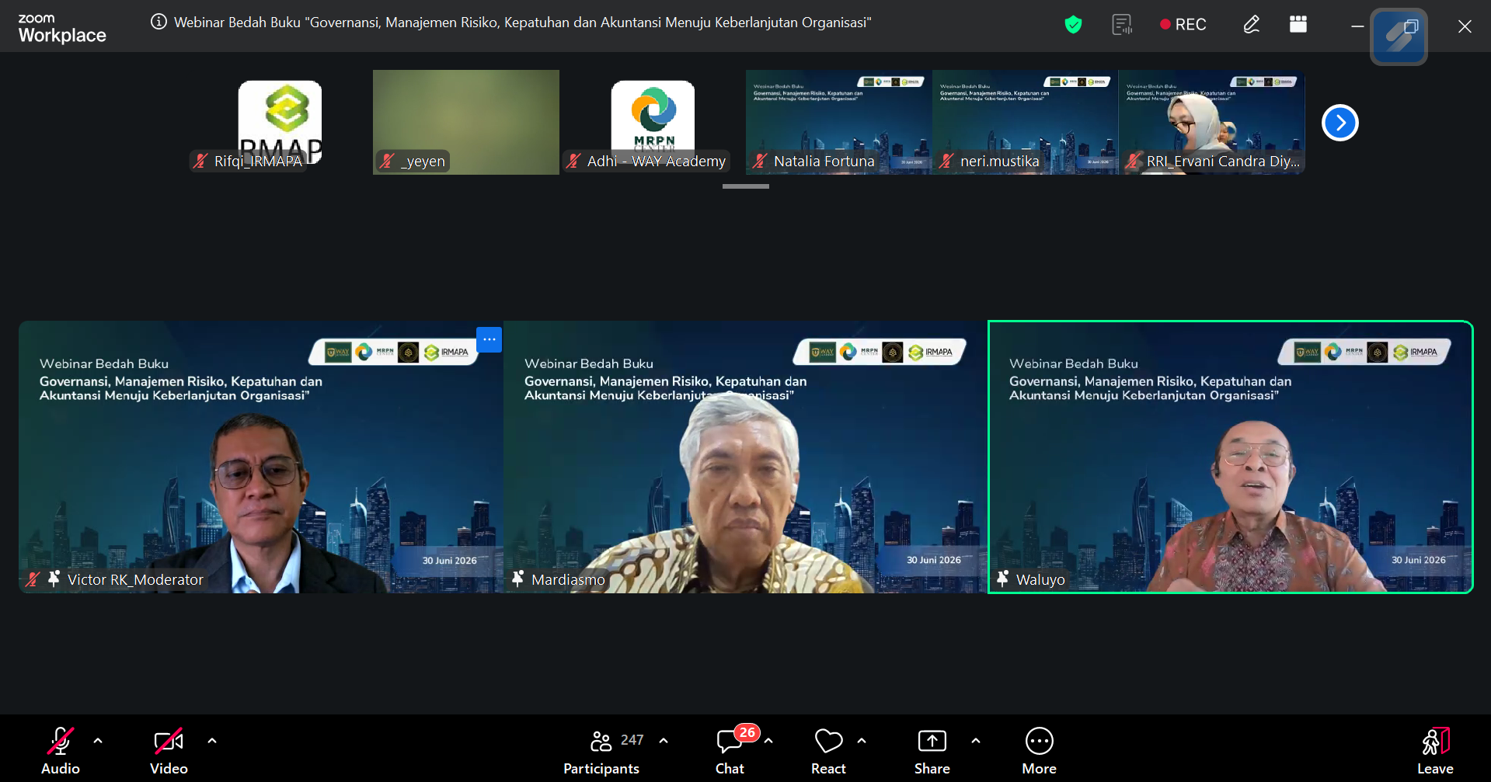Expand video options chevron next to Video
1491x782 pixels.
tap(212, 741)
